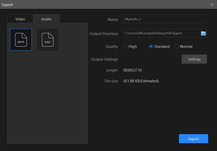Click into the MyAudio_1 name field
Screen dimensions: 217x151
point(165,19)
